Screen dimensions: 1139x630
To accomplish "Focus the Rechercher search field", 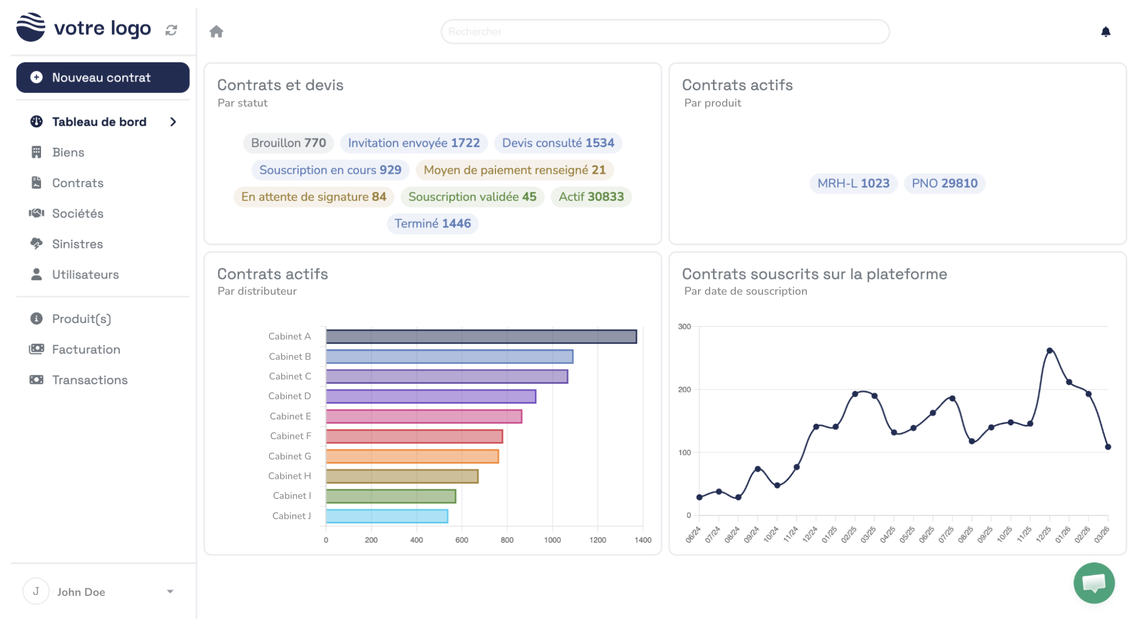I will [664, 31].
